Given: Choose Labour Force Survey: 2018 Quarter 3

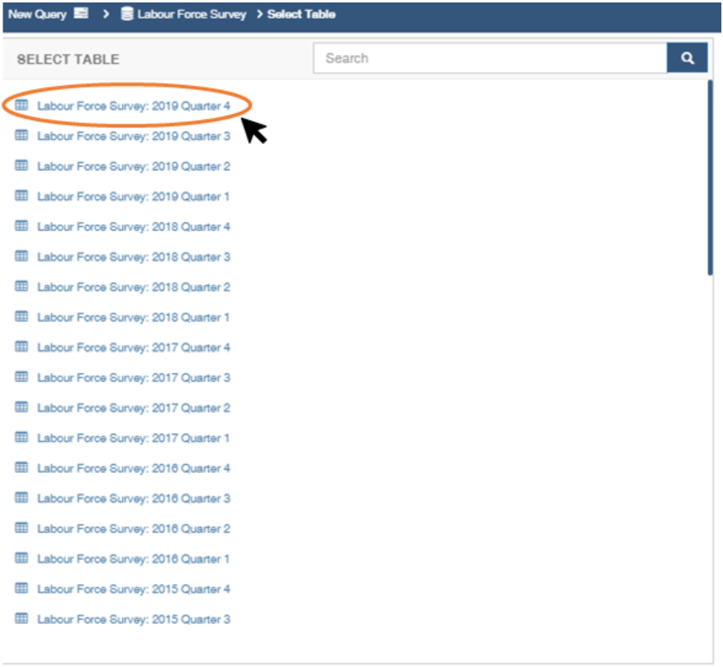Looking at the screenshot, I should click(133, 257).
